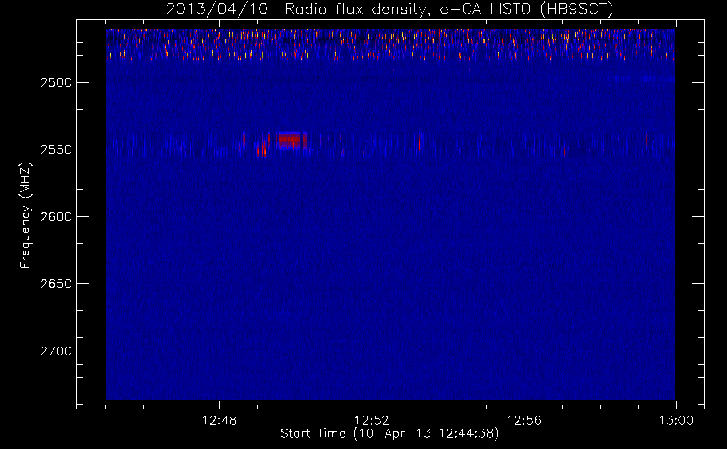The image size is (727, 449).
Task: Click the 2650 frequency tick label
Action: pos(56,284)
